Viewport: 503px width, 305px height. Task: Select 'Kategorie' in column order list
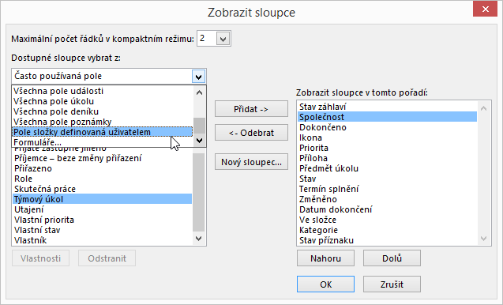pos(387,230)
